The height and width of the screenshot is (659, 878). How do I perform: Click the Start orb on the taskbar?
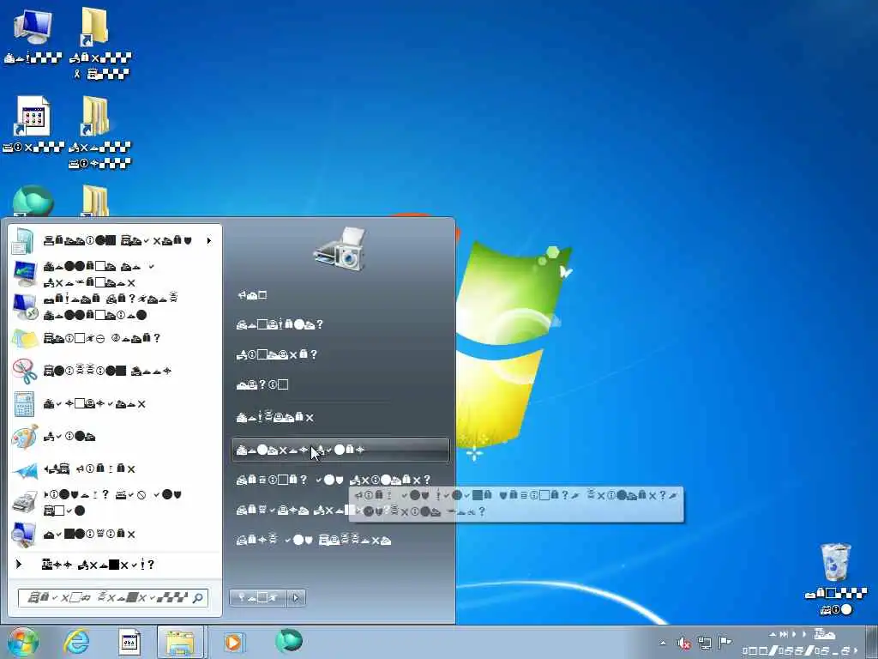(22, 642)
